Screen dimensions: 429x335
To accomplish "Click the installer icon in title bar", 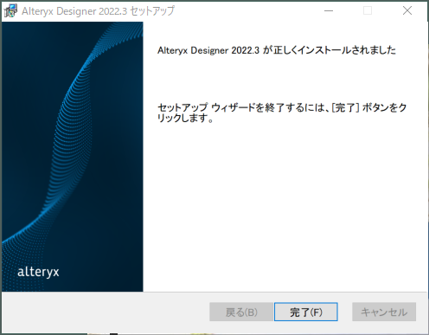I will [10, 10].
